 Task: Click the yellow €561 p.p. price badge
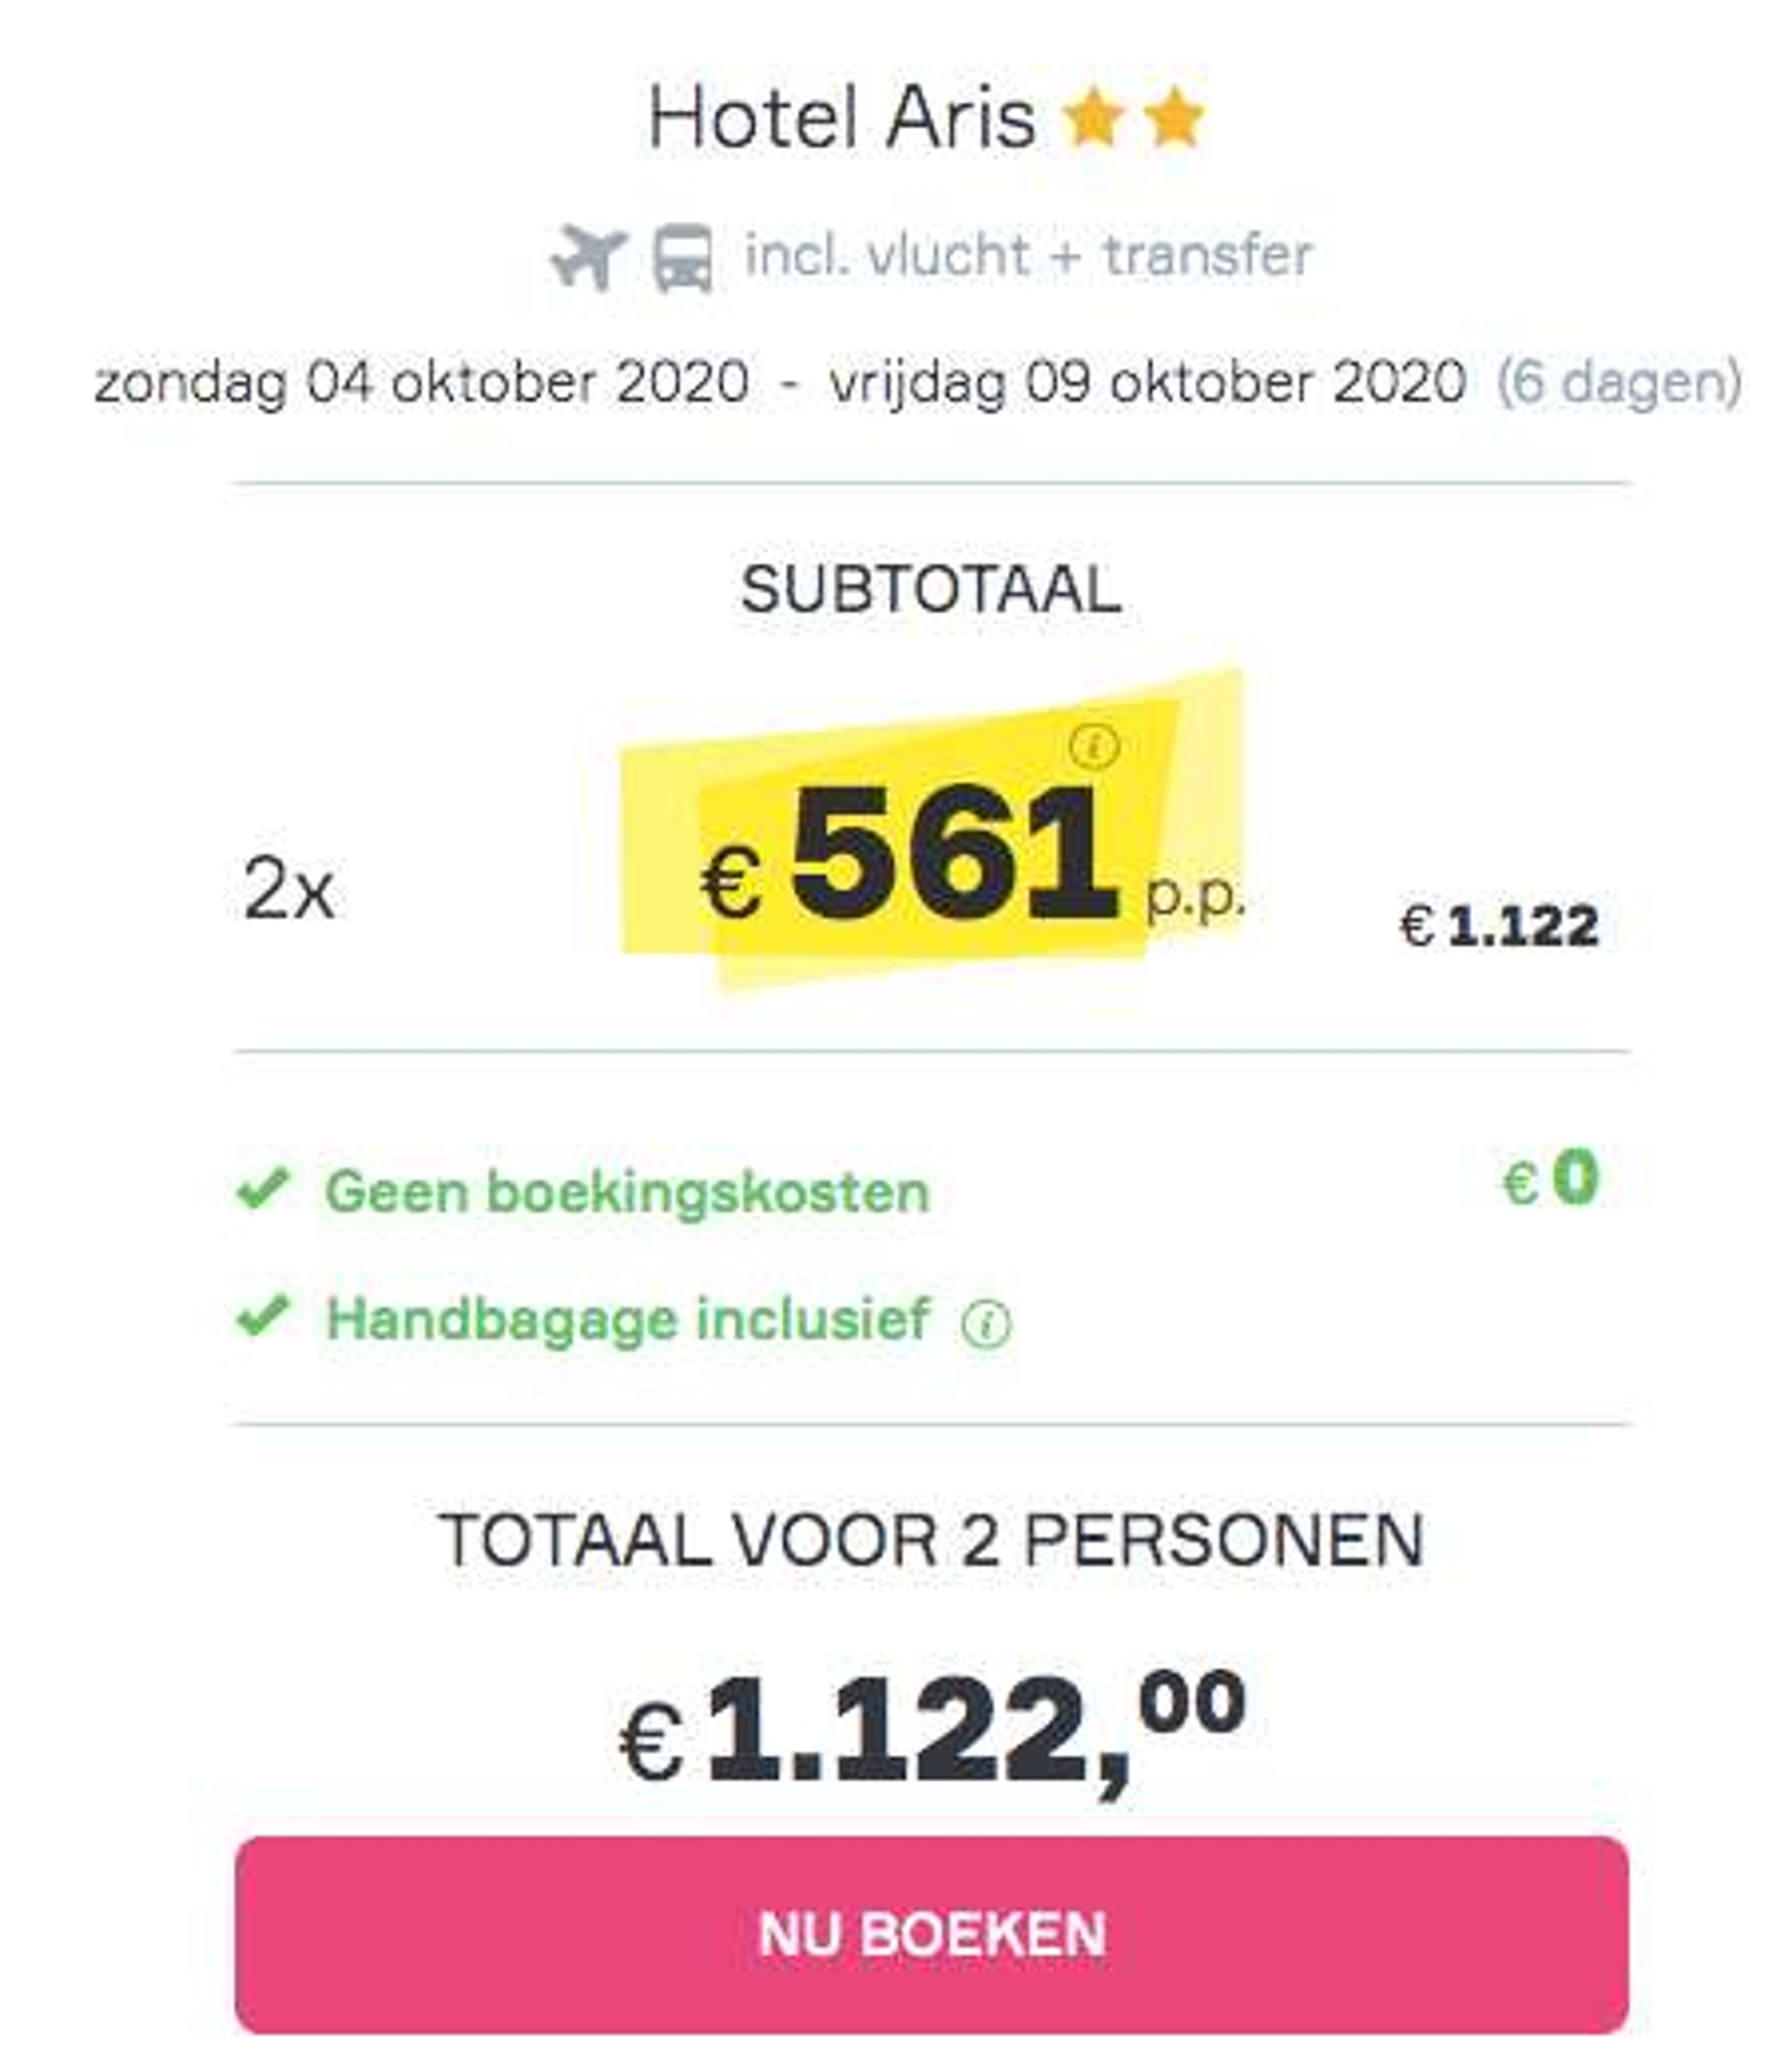[931, 831]
